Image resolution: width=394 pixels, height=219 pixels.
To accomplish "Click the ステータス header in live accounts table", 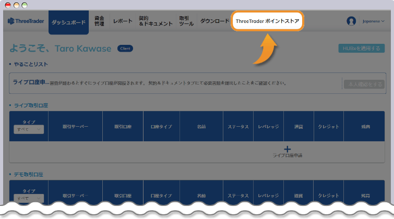I will [238, 127].
